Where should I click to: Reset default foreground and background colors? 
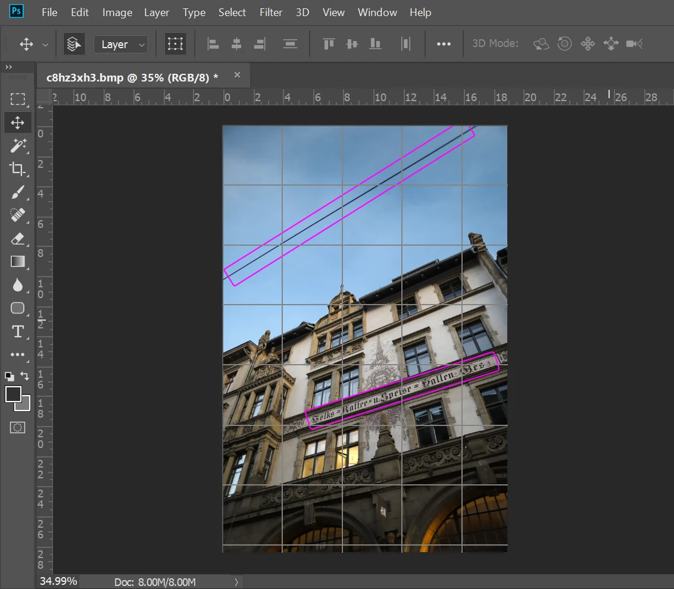point(10,377)
